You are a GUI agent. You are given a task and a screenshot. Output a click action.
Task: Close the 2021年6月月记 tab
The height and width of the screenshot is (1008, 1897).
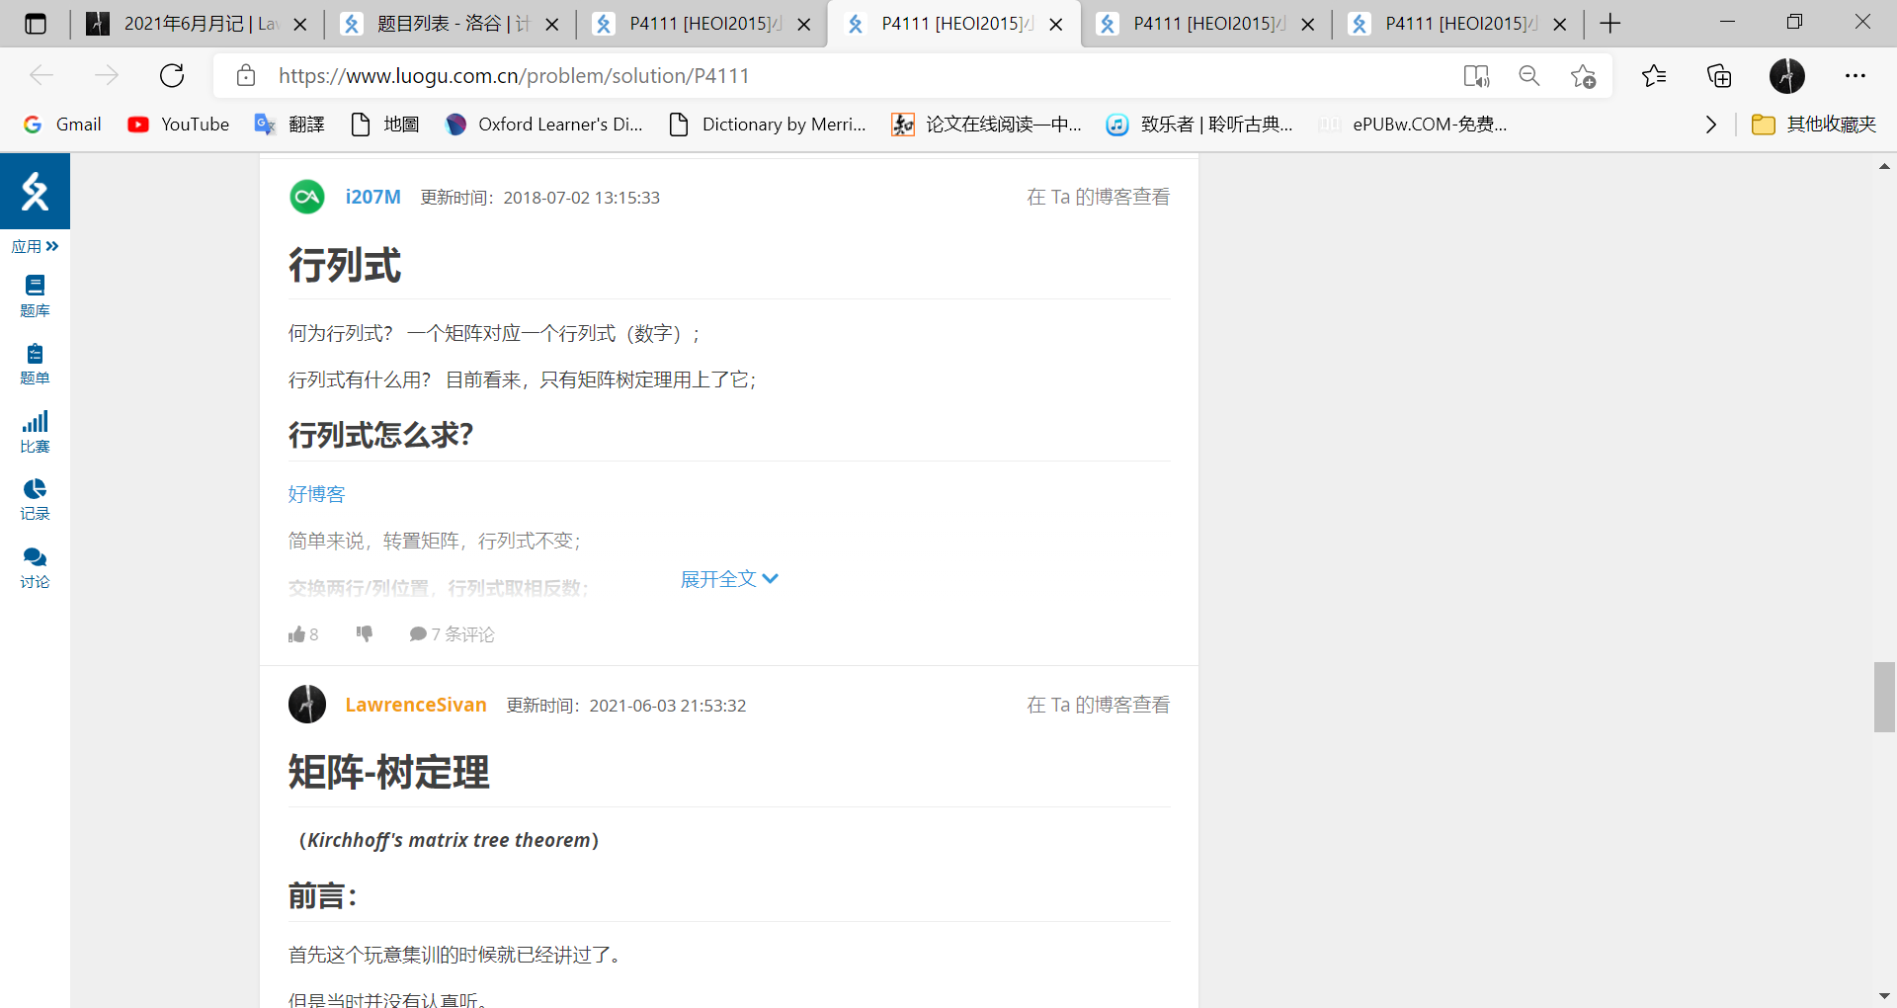tap(300, 24)
